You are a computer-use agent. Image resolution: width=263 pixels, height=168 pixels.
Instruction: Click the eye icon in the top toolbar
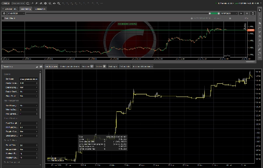[x=54, y=3]
